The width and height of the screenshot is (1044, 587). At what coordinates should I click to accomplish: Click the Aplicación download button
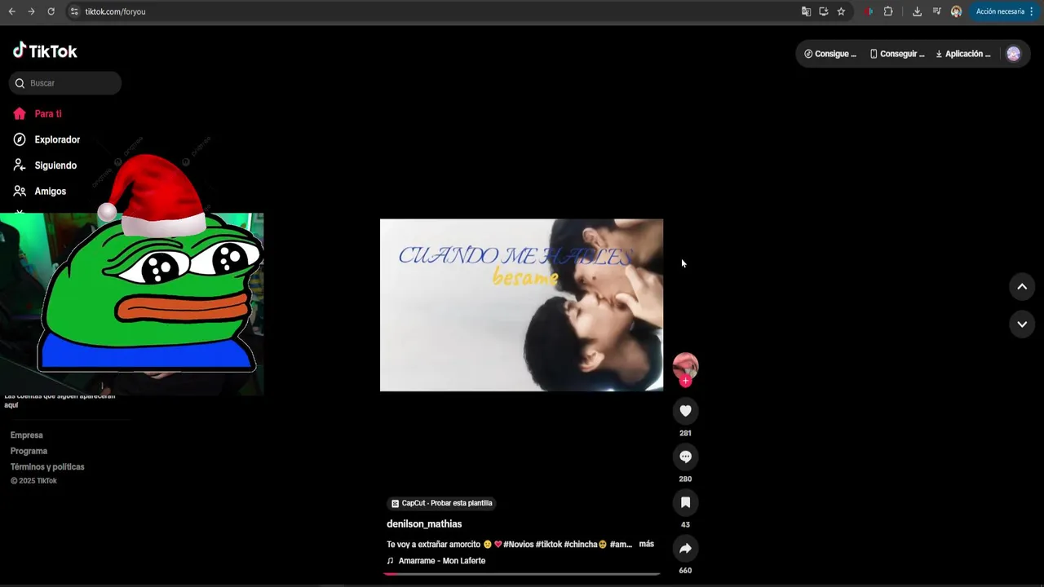click(963, 54)
